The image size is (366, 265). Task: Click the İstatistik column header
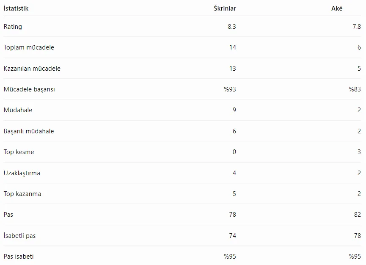pos(16,8)
